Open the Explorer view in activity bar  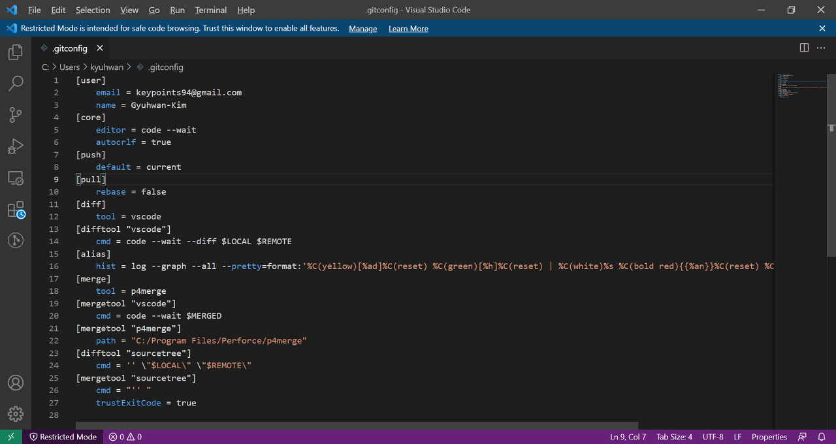tap(16, 52)
